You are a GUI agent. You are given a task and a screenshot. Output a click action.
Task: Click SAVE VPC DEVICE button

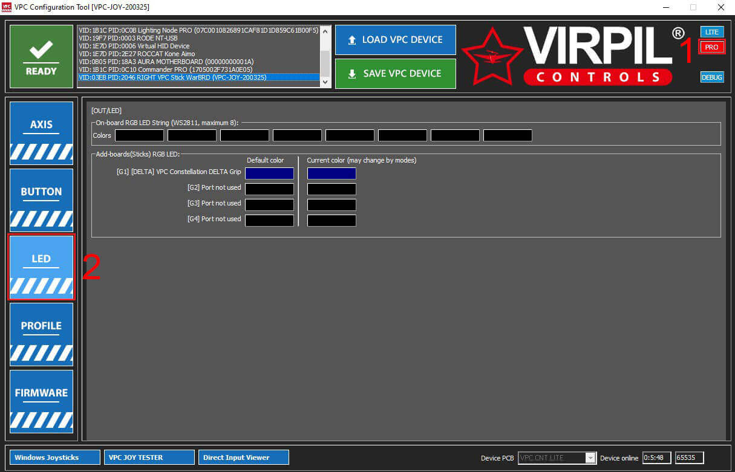(x=396, y=74)
